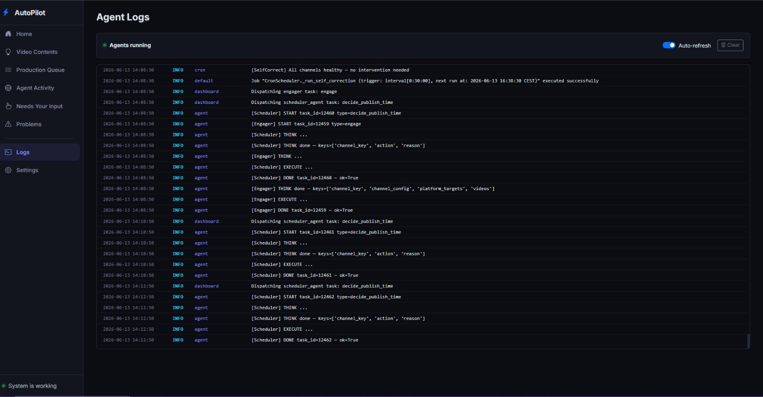Navigate to Agent Activity
This screenshot has height=397, width=763.
(40, 88)
